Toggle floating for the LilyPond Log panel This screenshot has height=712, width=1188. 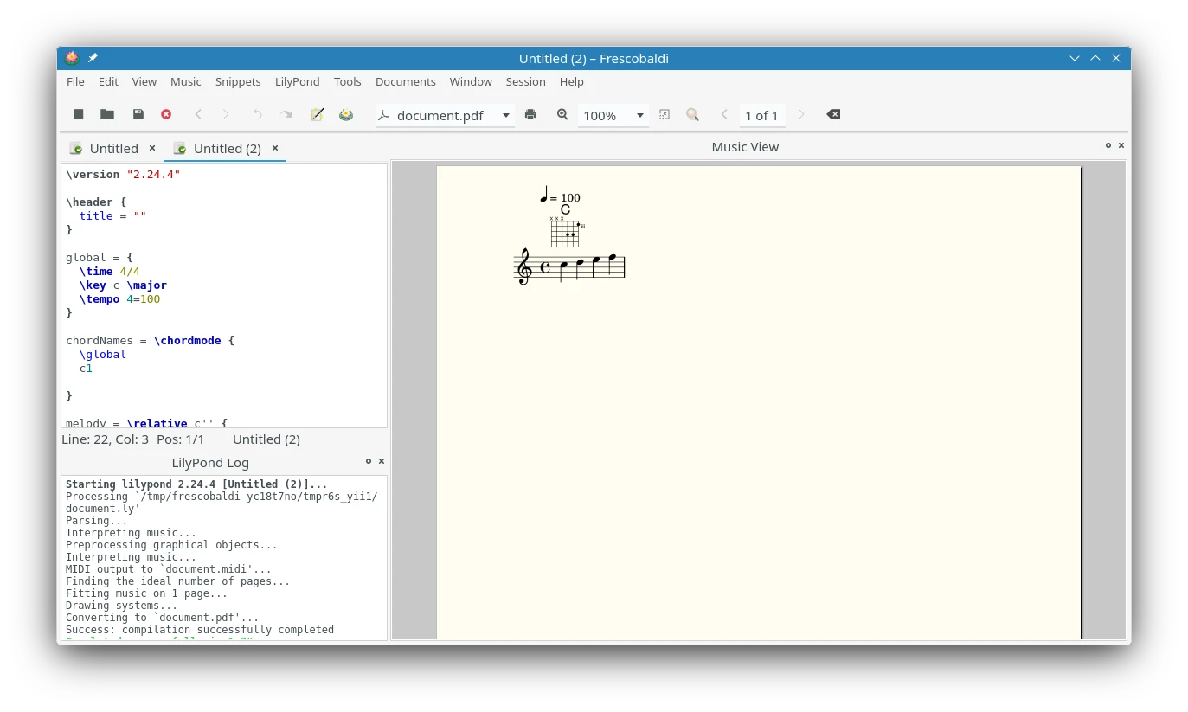click(x=369, y=461)
